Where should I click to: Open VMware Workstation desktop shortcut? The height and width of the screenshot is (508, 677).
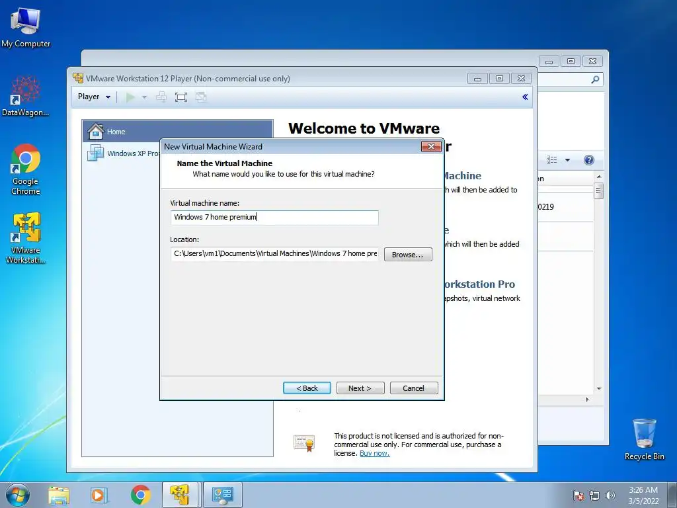(26, 237)
